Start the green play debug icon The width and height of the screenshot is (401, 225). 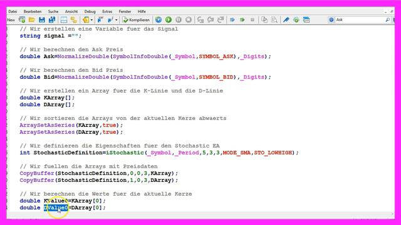tap(169, 19)
